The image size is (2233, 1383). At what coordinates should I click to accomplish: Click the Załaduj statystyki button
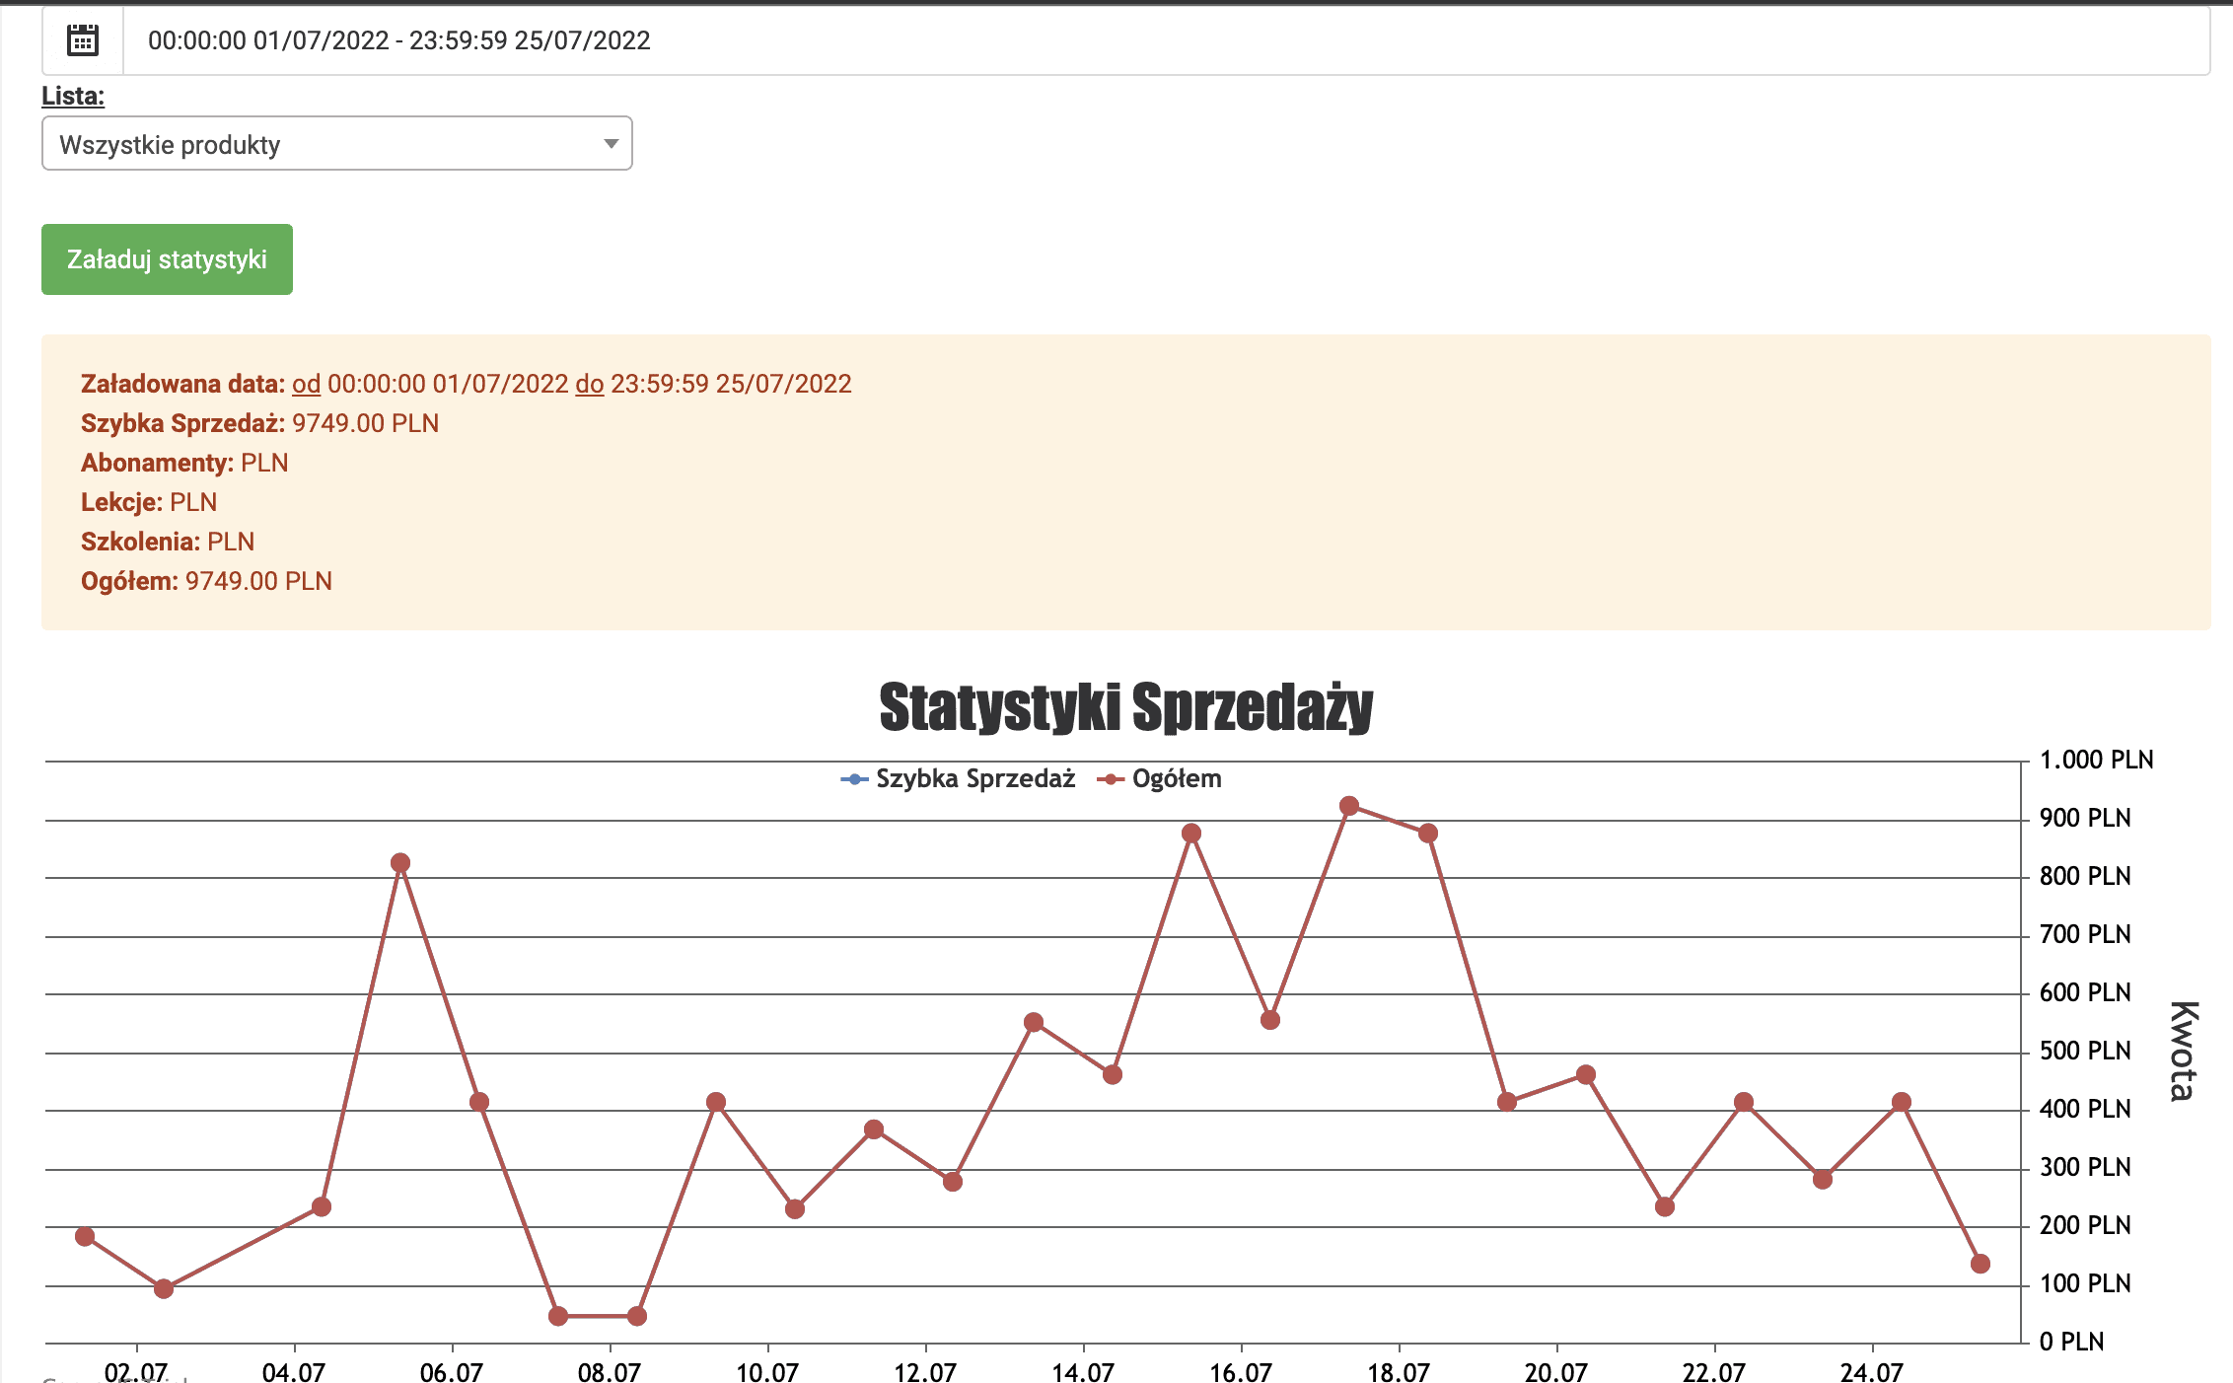pyautogui.click(x=167, y=259)
